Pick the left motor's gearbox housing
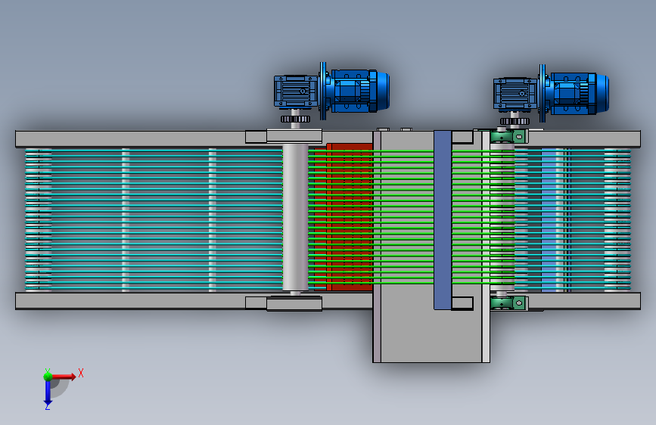 (296, 92)
